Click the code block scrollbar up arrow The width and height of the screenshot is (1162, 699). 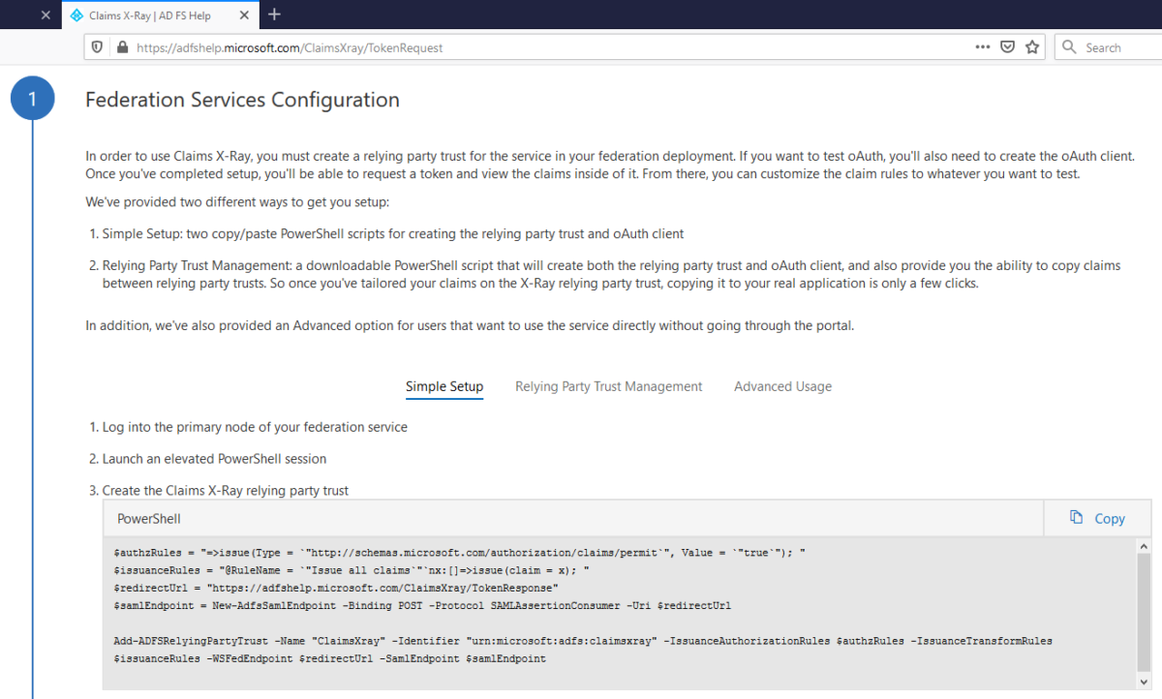click(1144, 545)
